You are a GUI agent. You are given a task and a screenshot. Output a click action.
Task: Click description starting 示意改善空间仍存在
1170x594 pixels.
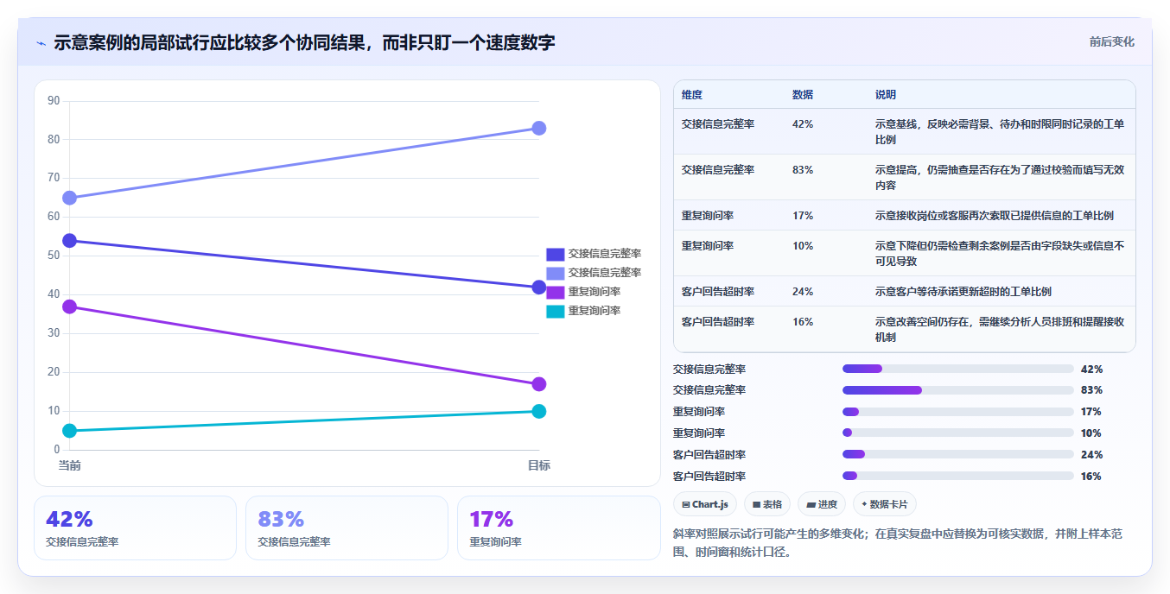tap(1000, 329)
